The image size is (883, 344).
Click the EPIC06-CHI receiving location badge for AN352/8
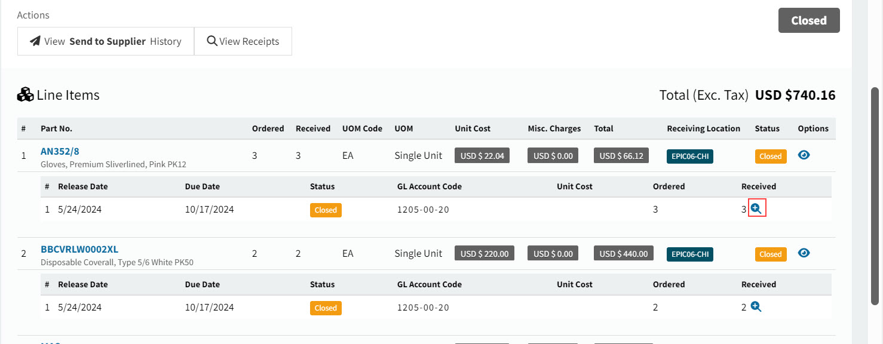click(x=689, y=156)
